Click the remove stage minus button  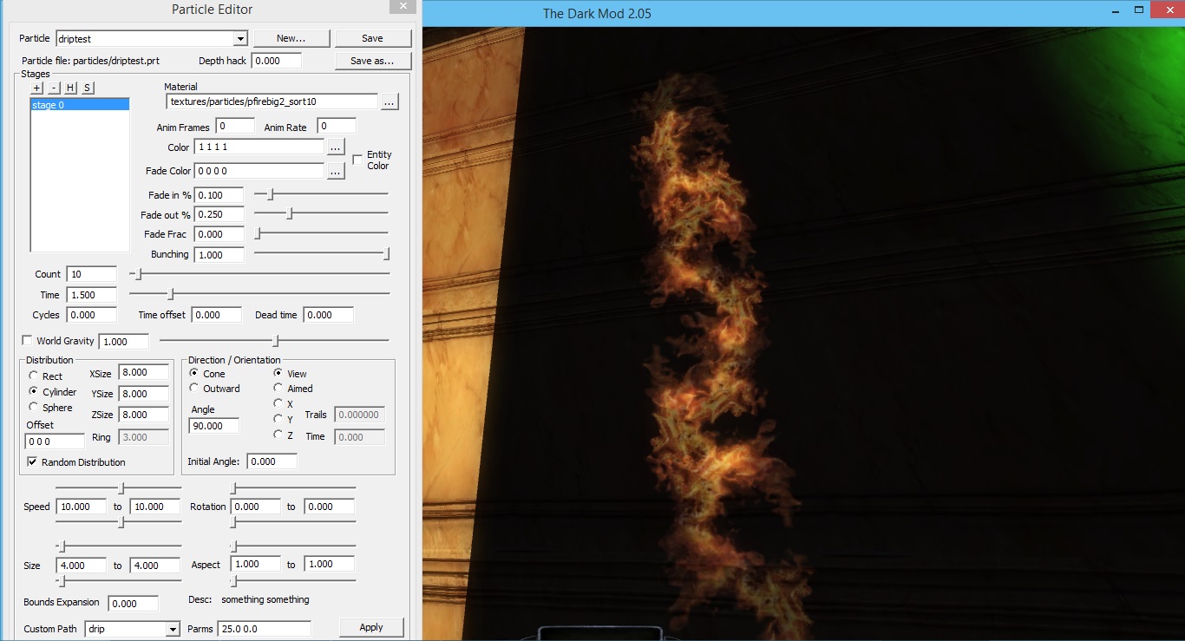pyautogui.click(x=54, y=88)
